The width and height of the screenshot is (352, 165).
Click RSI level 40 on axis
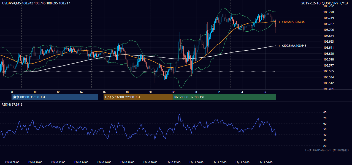click(325, 134)
